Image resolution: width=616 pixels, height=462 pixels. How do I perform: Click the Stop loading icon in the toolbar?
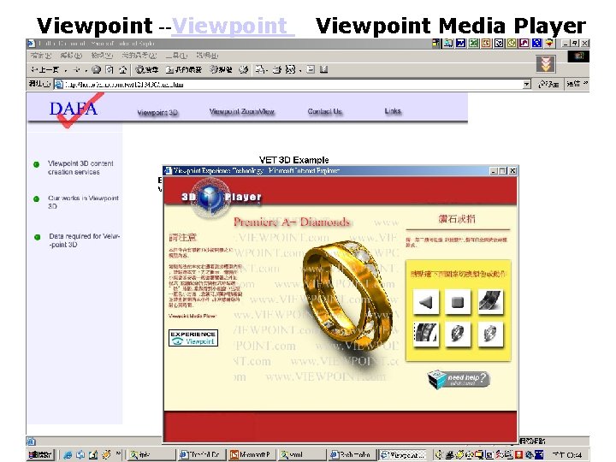(96, 70)
